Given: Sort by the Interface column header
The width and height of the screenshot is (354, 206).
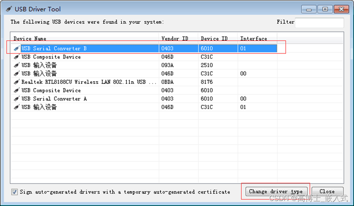Looking at the screenshot, I should [257, 39].
